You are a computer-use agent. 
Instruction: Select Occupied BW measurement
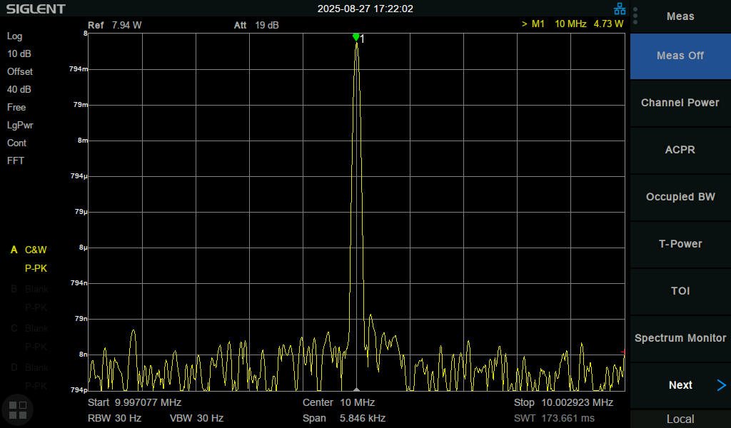click(680, 197)
